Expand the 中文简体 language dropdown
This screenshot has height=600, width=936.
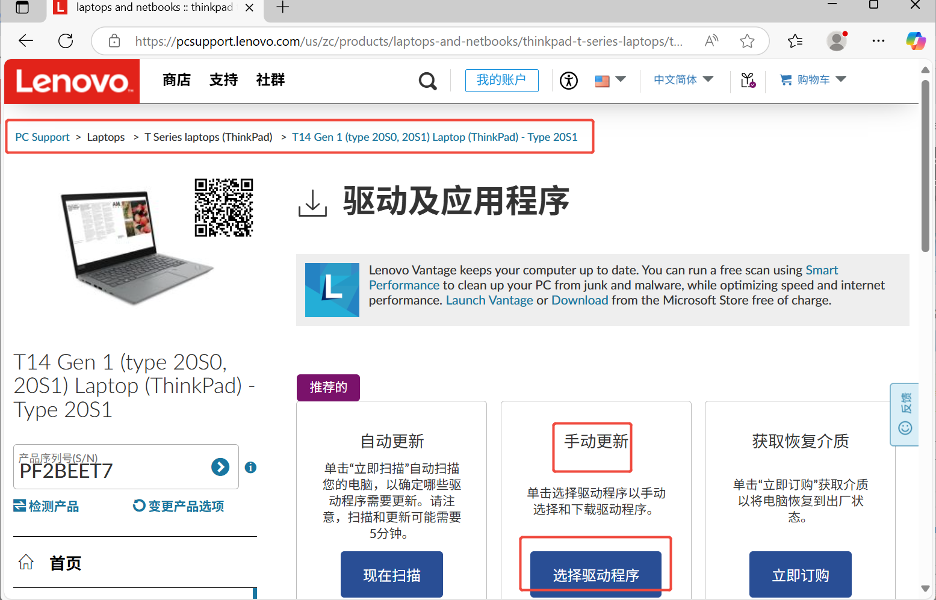(x=683, y=79)
